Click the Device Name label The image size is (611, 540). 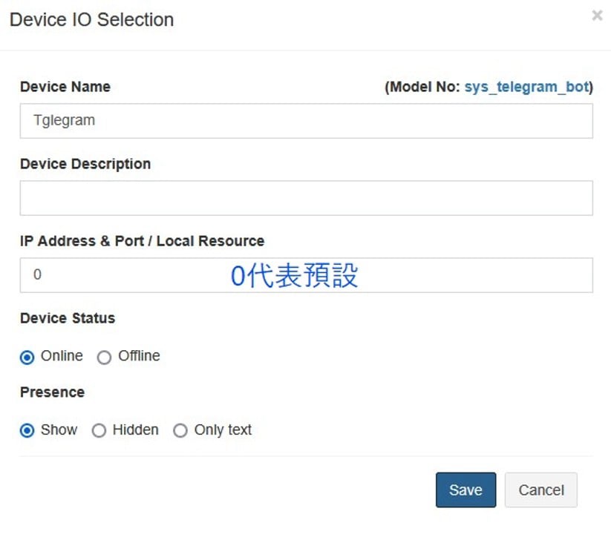[65, 87]
